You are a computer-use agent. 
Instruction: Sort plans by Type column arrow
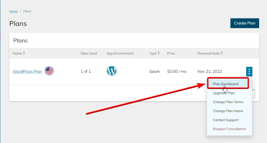point(159,53)
